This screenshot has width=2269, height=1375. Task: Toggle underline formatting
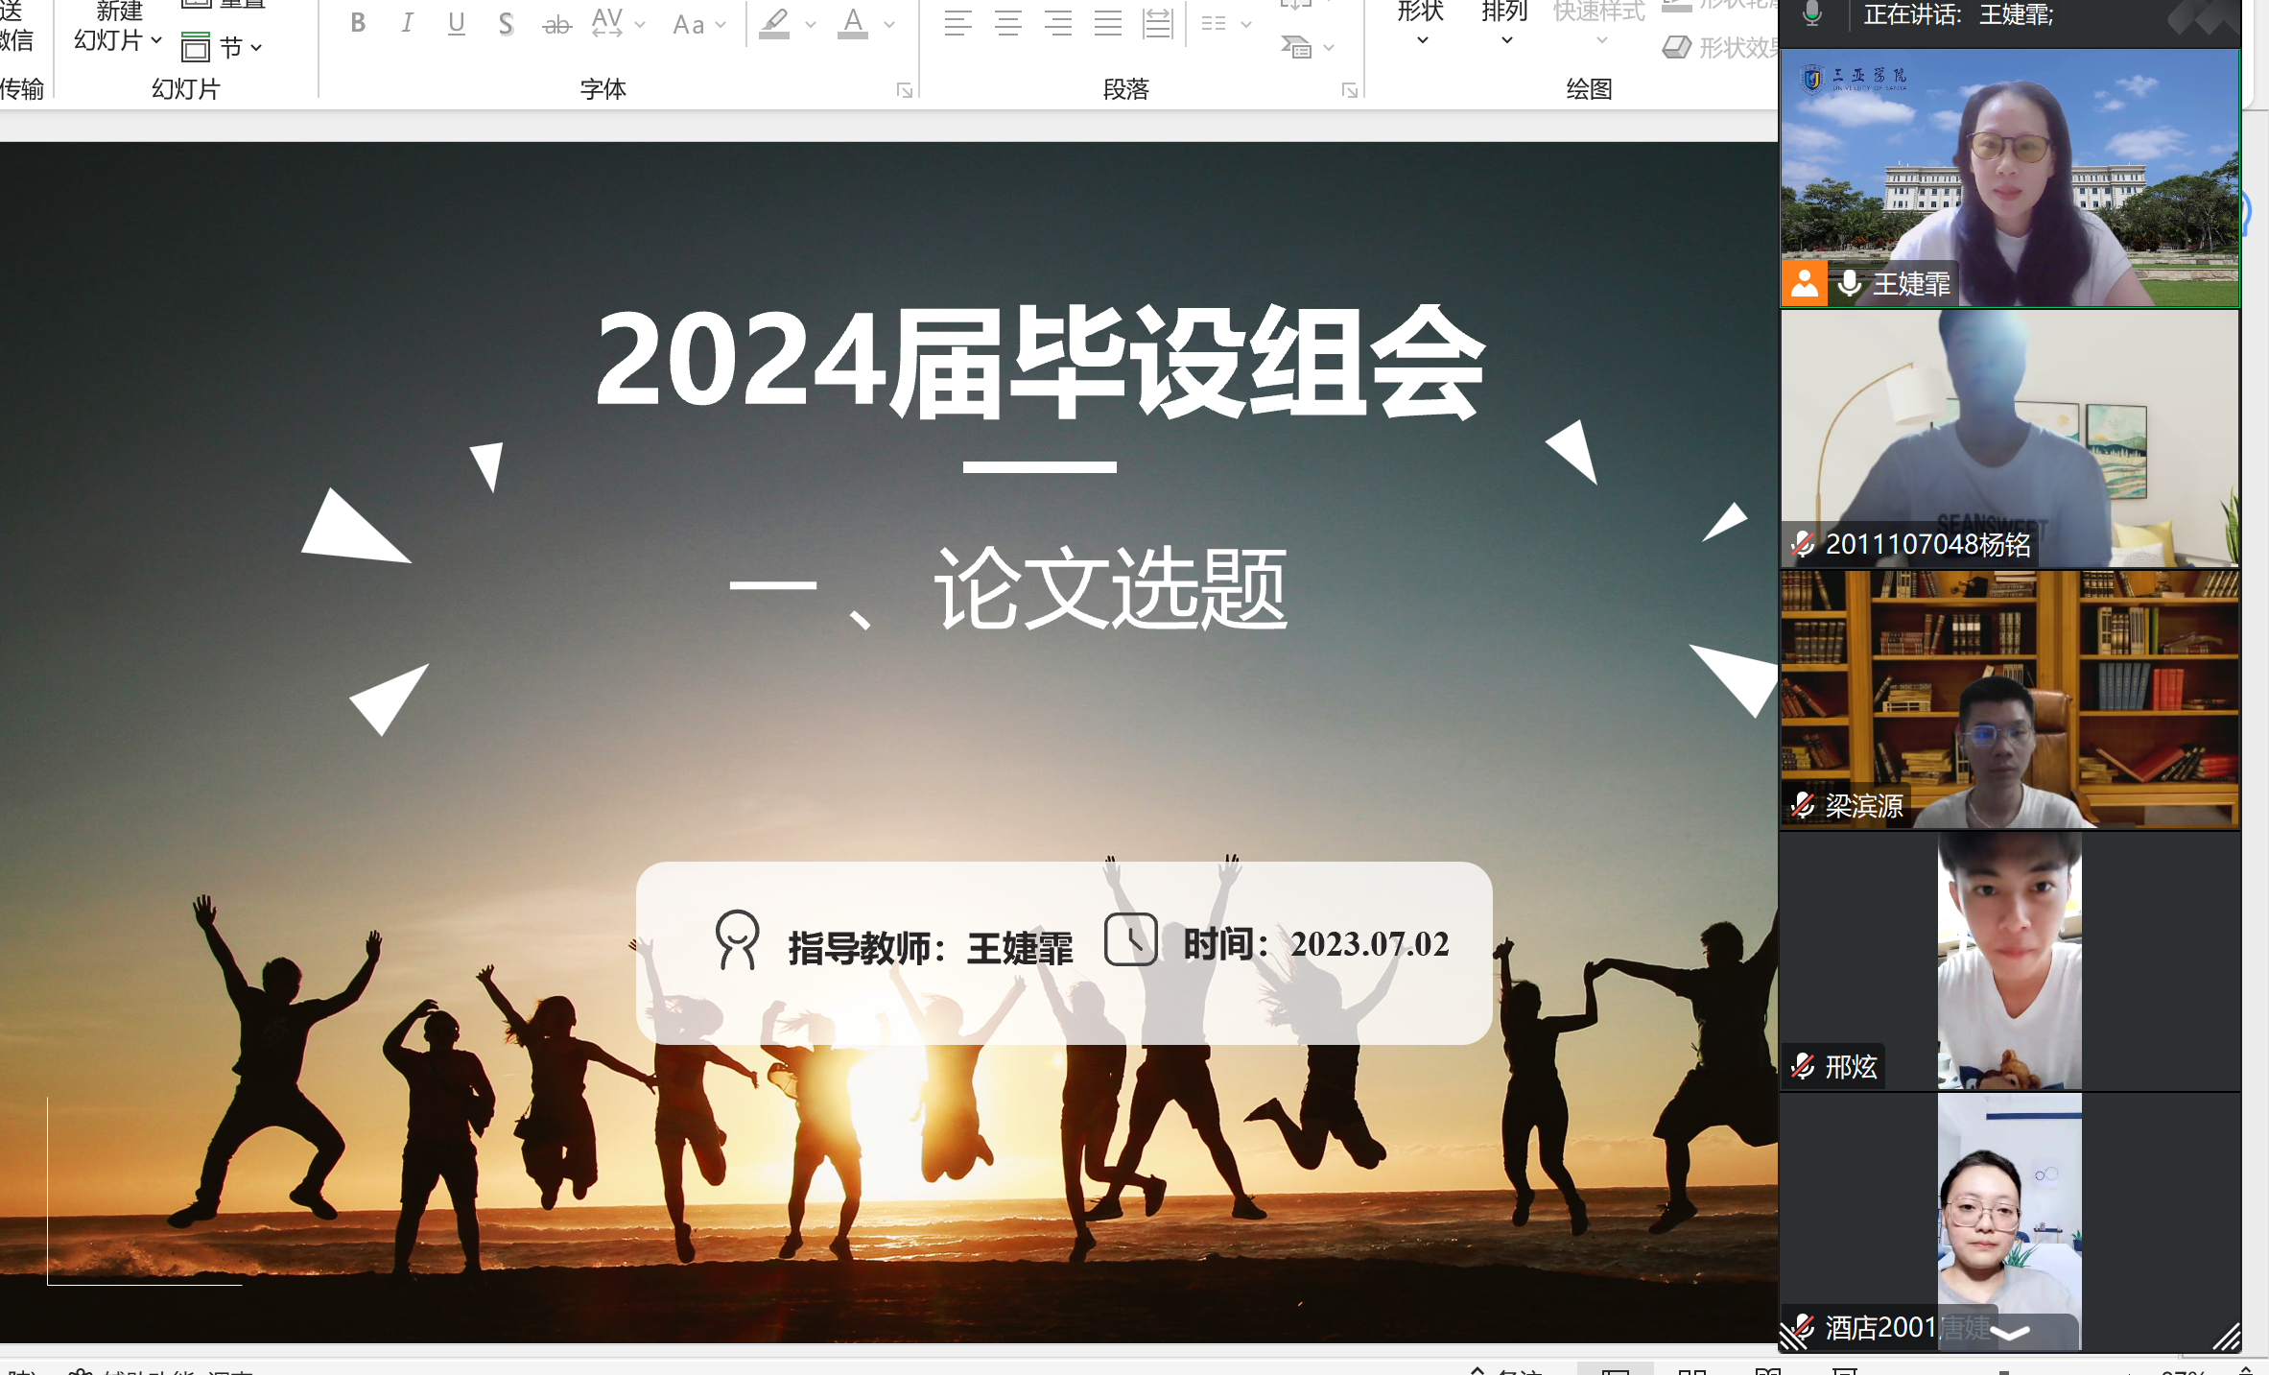[457, 23]
